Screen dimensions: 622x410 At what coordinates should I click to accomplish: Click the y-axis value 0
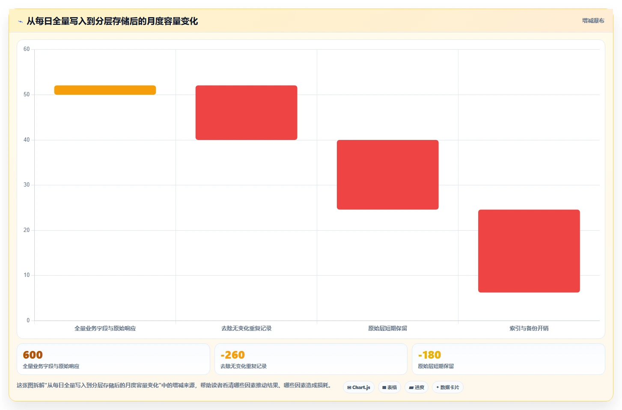click(x=28, y=321)
